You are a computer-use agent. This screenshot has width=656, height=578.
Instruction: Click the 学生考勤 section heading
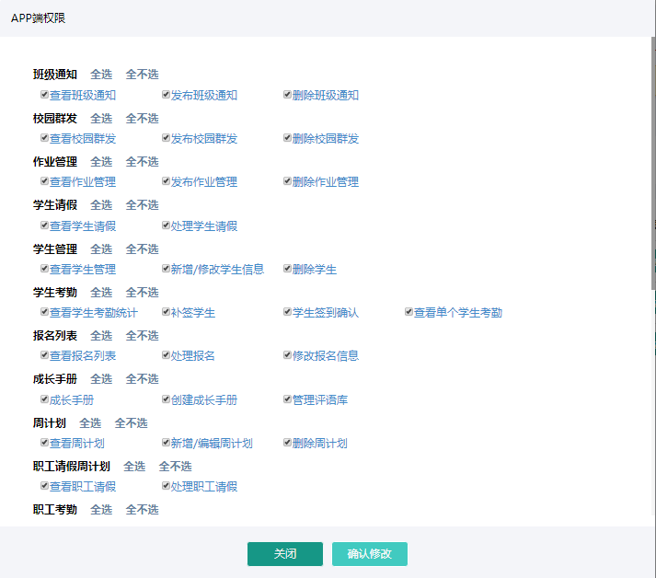coord(55,292)
